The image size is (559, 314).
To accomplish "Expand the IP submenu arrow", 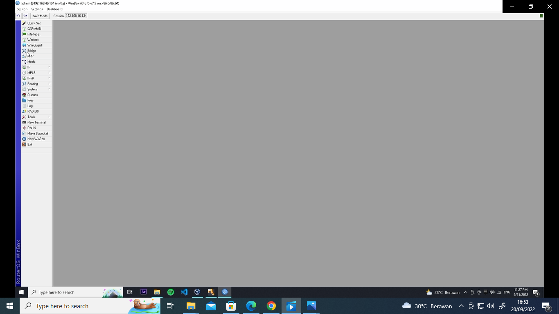I will point(49,67).
